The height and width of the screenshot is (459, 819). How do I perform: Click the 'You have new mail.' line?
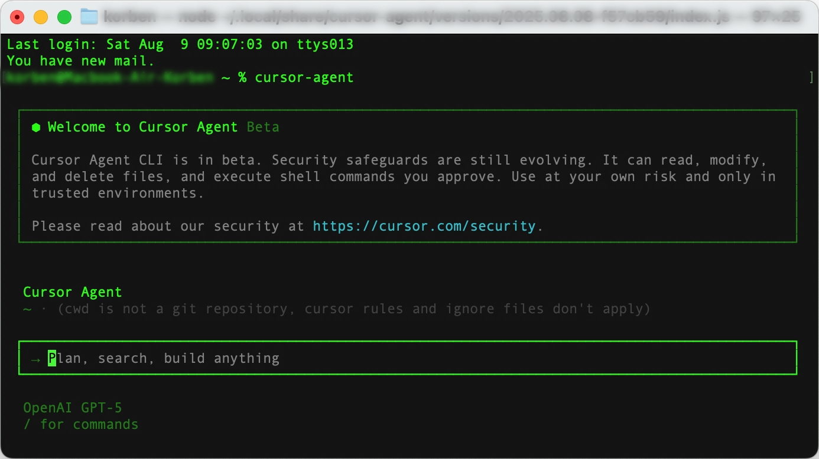[x=81, y=61]
